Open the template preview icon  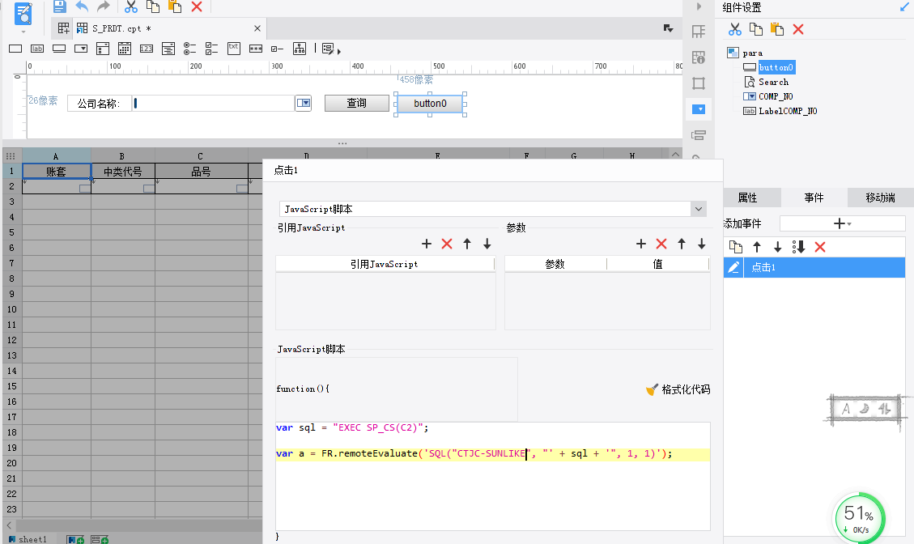coord(23,14)
